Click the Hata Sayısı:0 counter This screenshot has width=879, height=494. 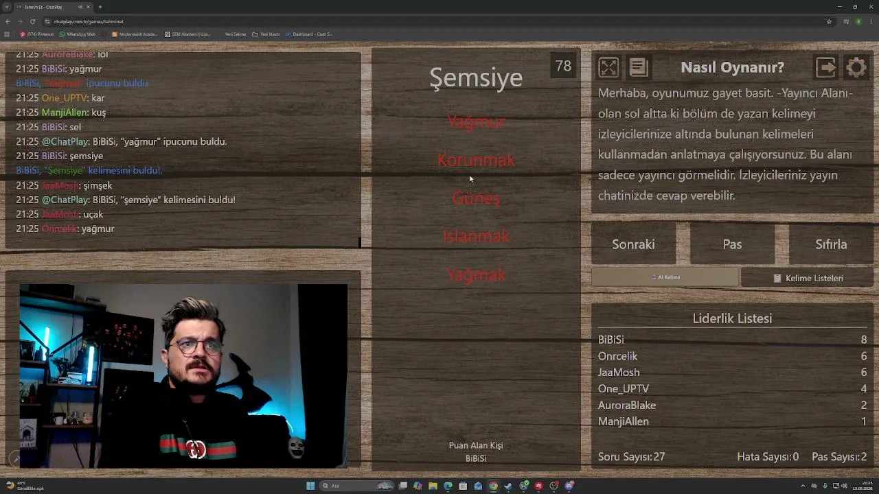coord(768,456)
